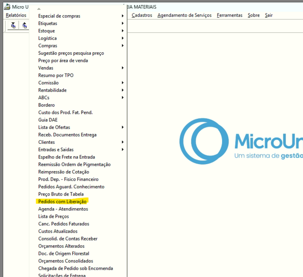Click the Micro Universo app icon in title bar
This screenshot has width=303, height=277.
point(7,7)
